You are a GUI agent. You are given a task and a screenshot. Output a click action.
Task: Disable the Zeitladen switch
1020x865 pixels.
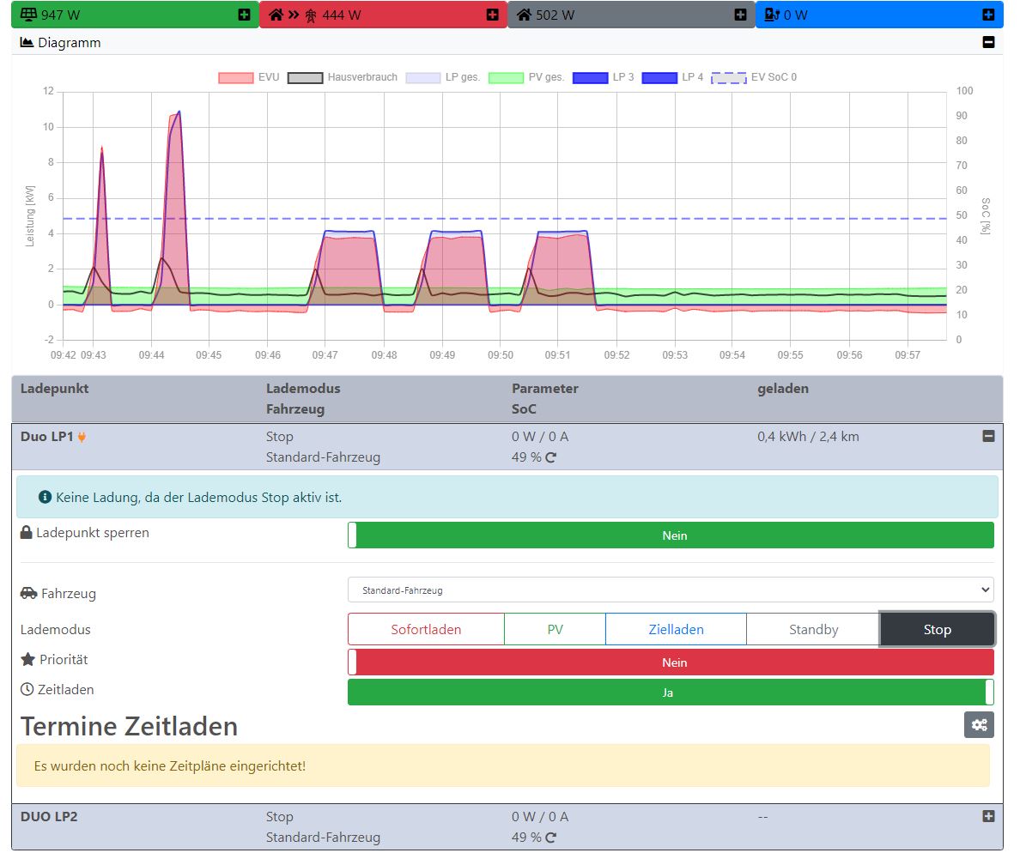pos(671,693)
